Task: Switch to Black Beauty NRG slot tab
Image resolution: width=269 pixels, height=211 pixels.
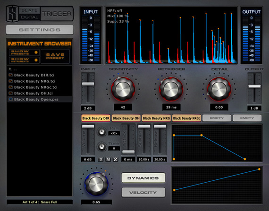Action: pyautogui.click(x=156, y=118)
